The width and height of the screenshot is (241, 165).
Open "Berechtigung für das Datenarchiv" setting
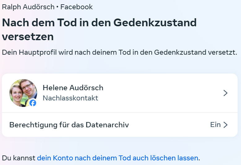pos(69,125)
